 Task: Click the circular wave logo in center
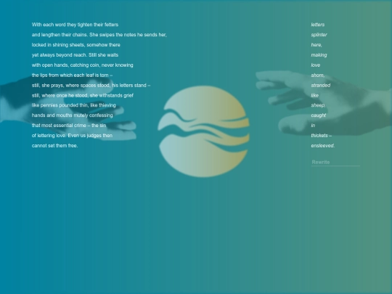[203, 131]
